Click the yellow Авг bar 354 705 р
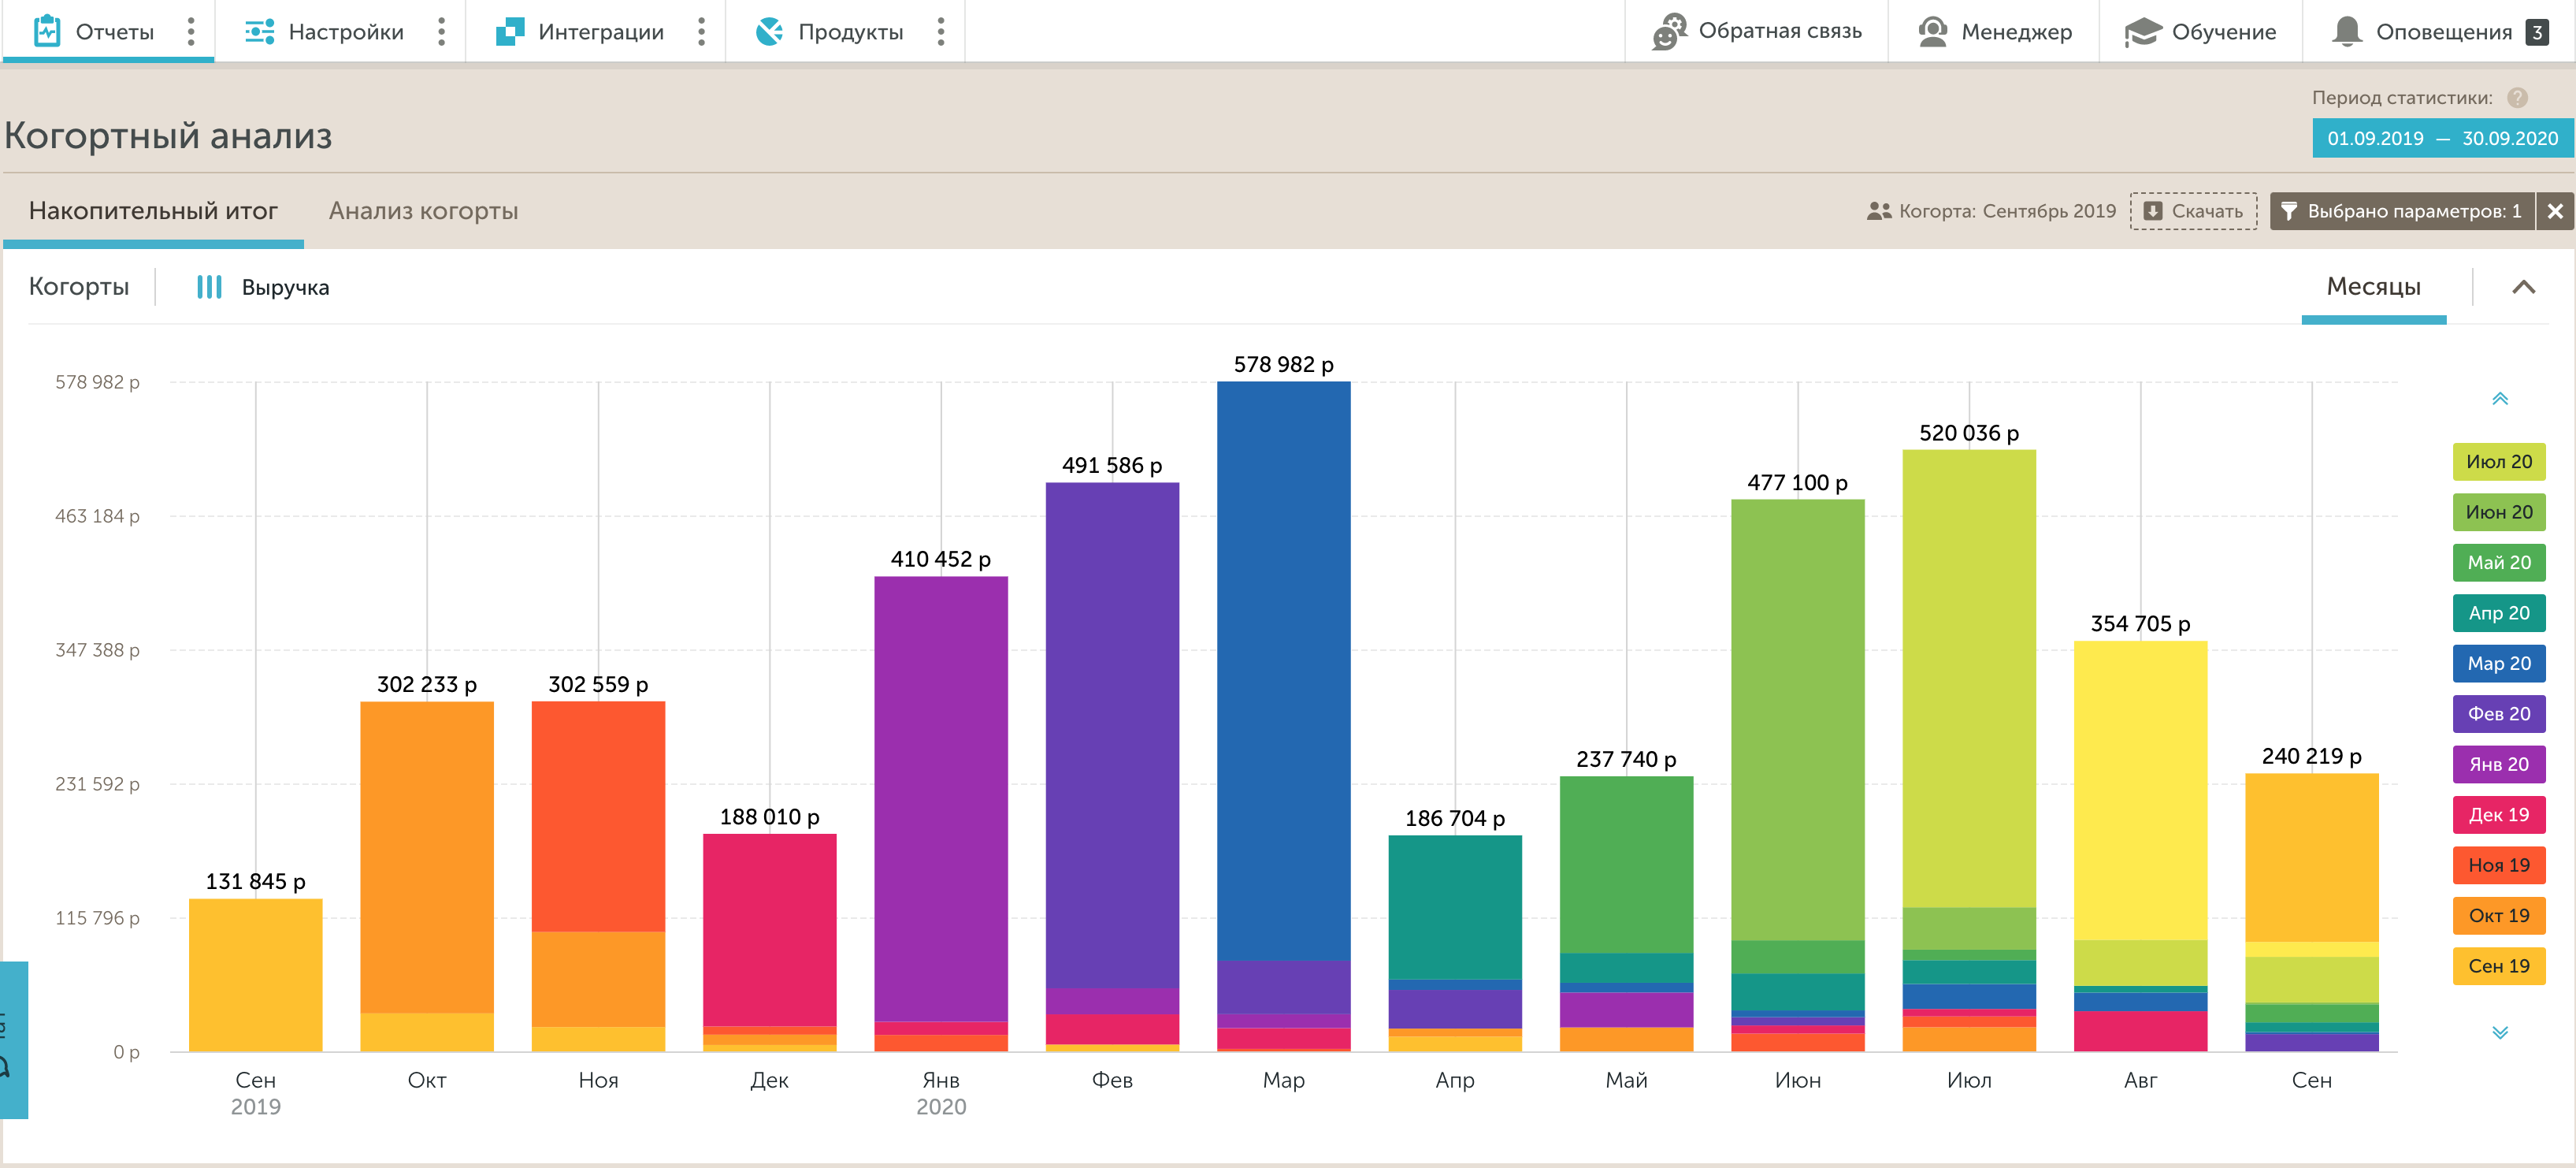Image resolution: width=2576 pixels, height=1168 pixels. pos(2140,790)
